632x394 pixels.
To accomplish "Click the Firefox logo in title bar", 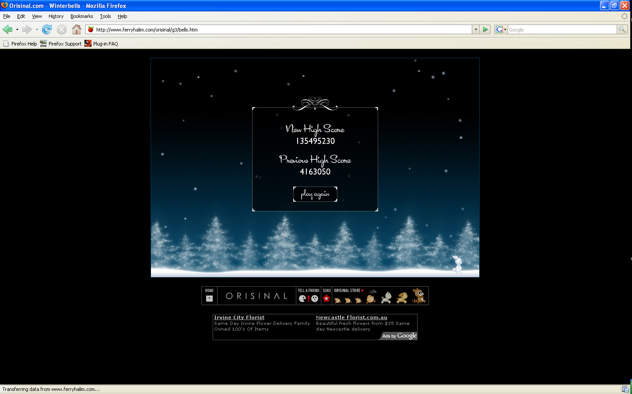I will (4, 5).
